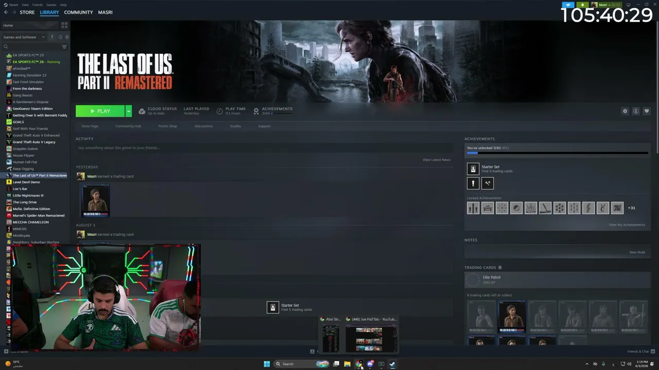
Task: Switch to the STORE tab
Action: click(x=27, y=12)
